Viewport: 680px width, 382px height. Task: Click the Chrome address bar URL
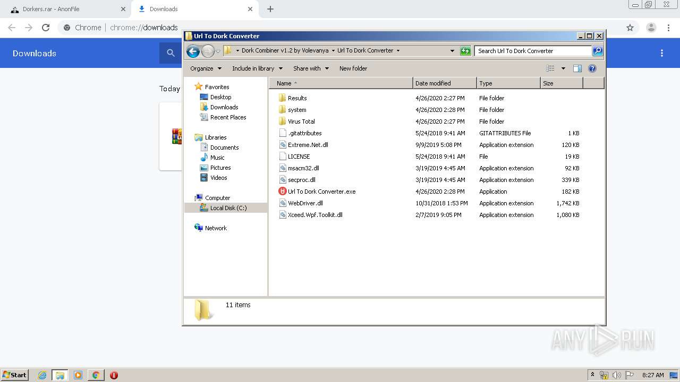tap(143, 28)
